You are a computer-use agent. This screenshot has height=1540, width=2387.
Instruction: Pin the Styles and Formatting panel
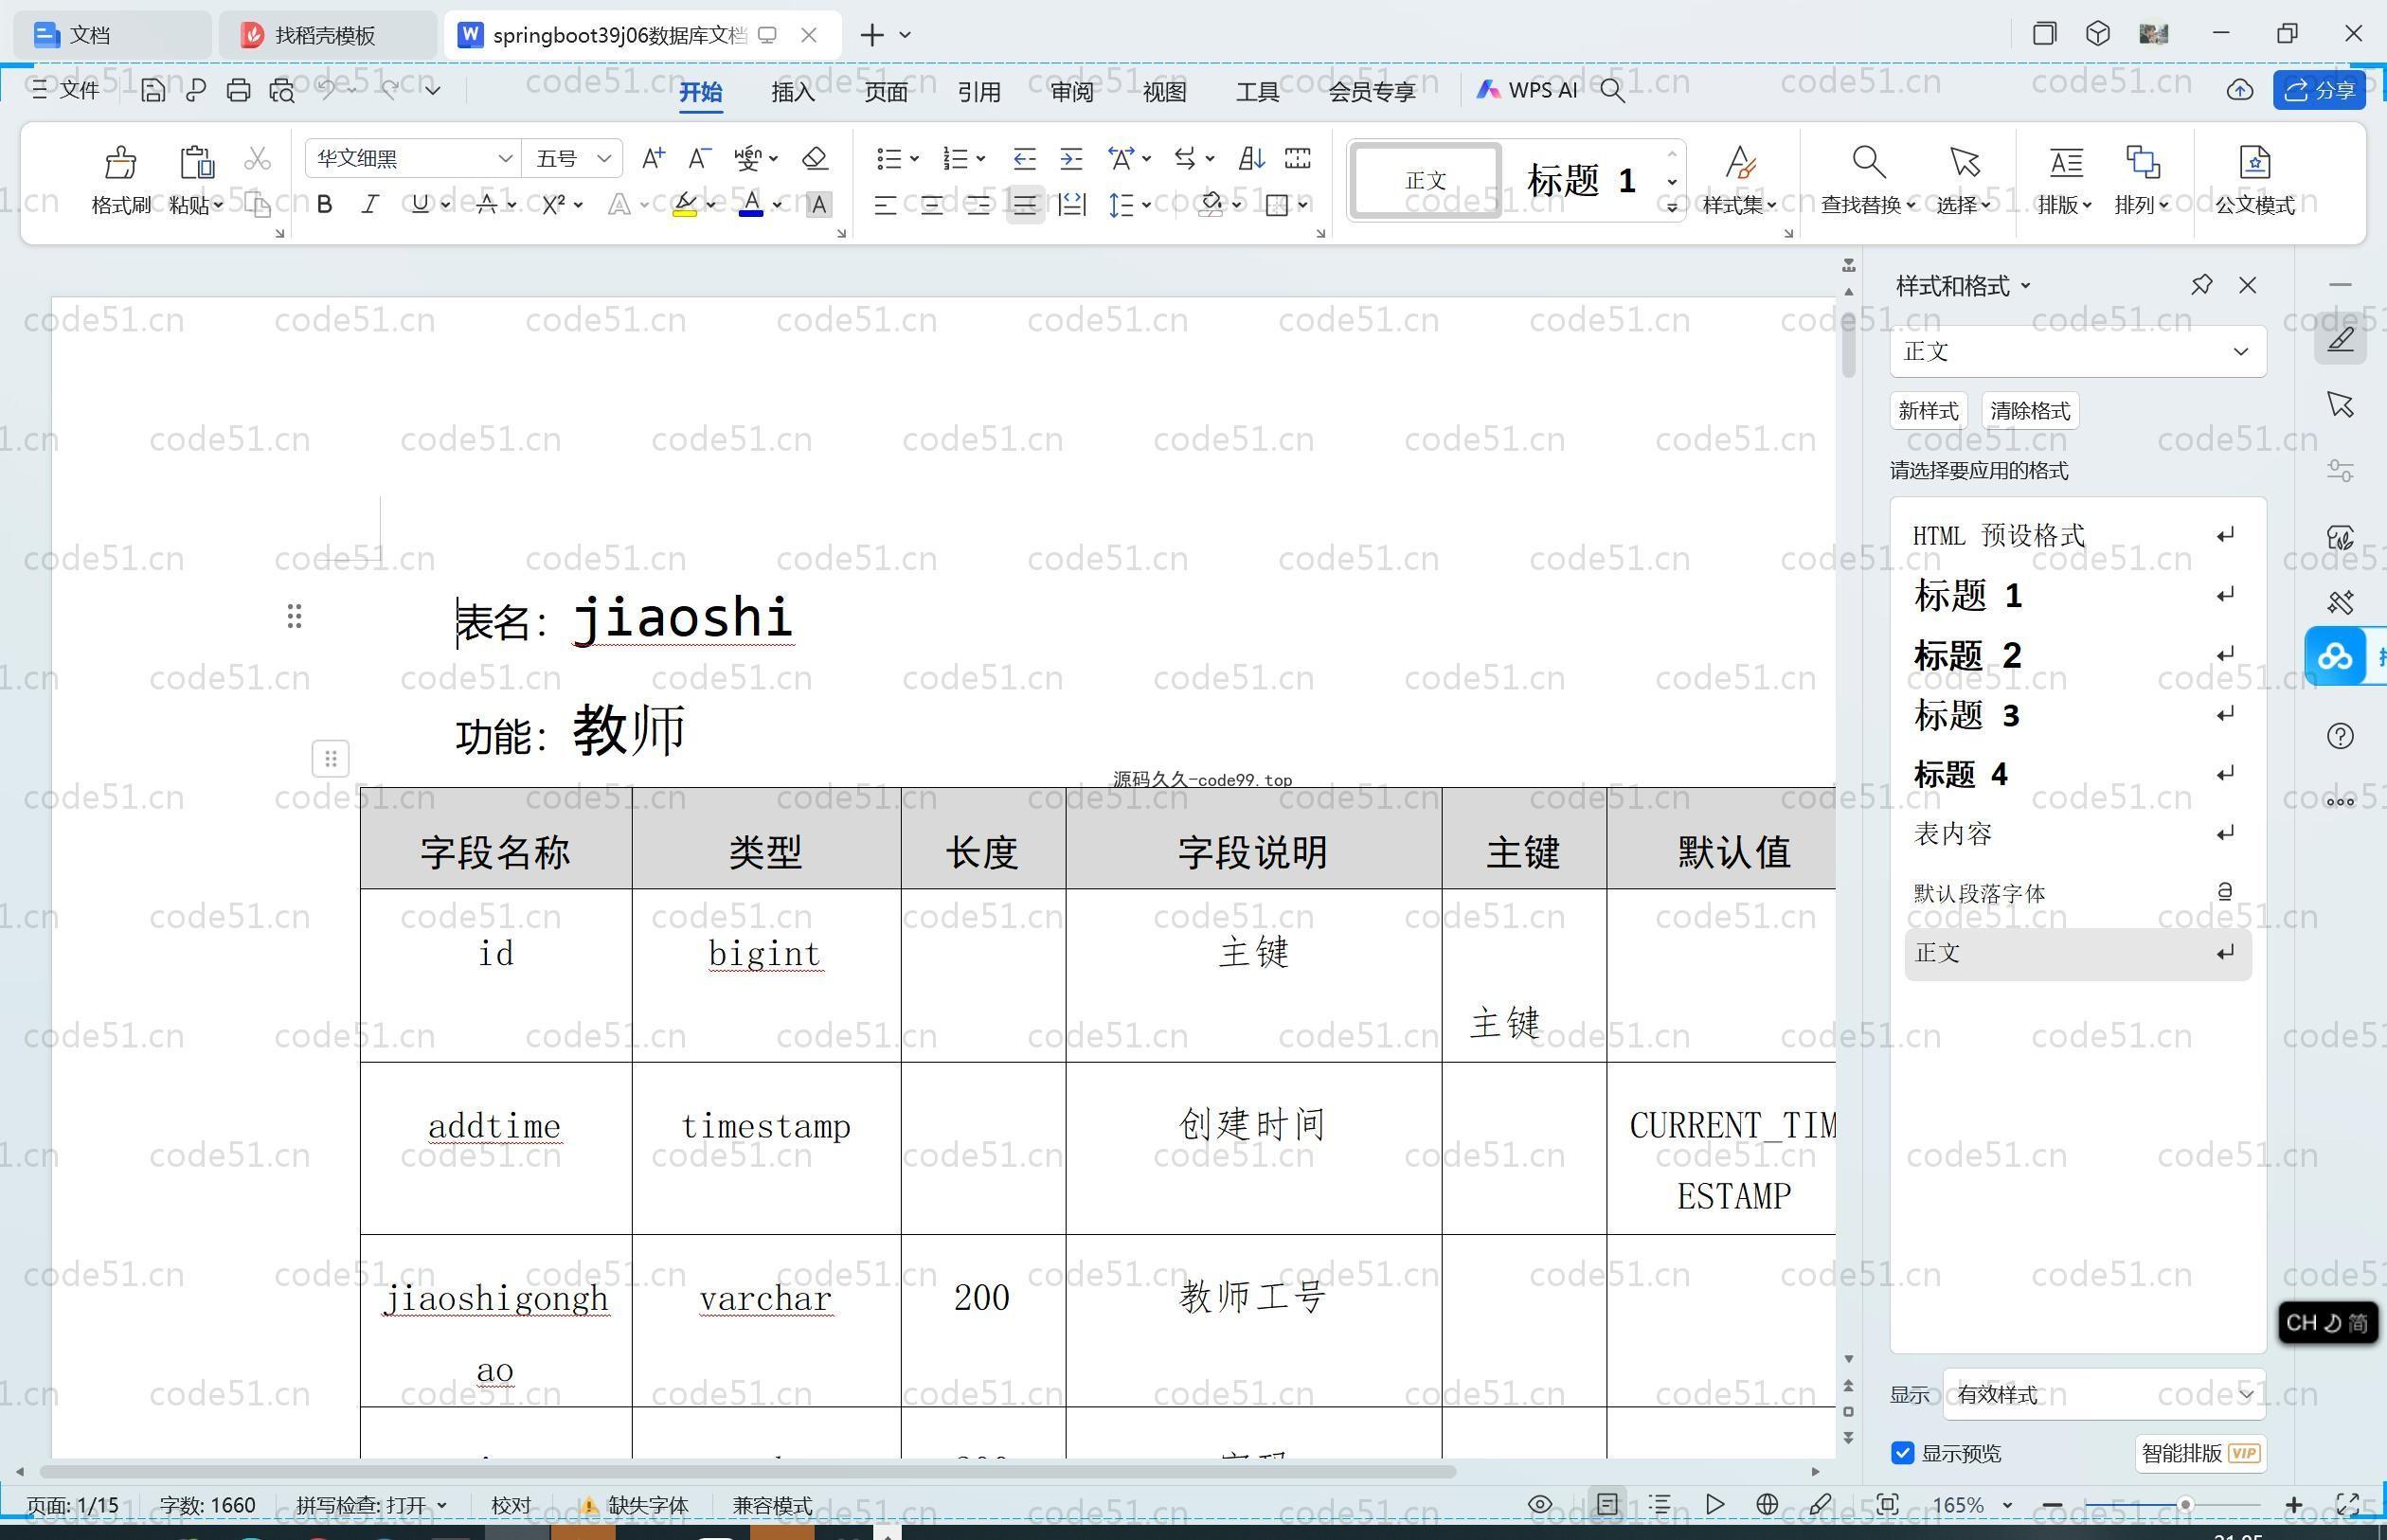(x=2201, y=285)
